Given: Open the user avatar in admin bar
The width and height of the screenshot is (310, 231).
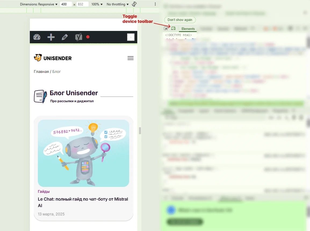Looking at the screenshot, I should coord(131,37).
